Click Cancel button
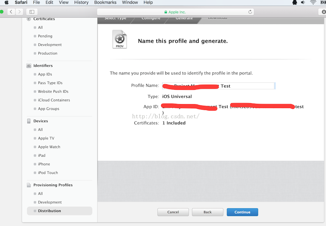This screenshot has height=226, width=326. click(173, 212)
